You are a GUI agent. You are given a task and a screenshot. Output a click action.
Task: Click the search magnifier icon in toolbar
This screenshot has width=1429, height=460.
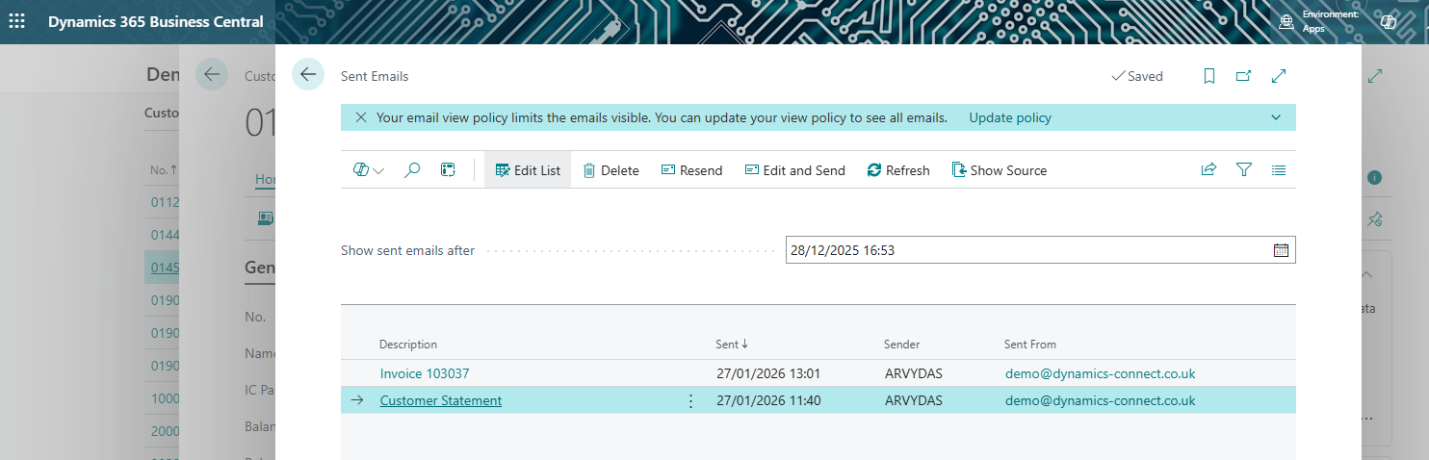pos(412,170)
